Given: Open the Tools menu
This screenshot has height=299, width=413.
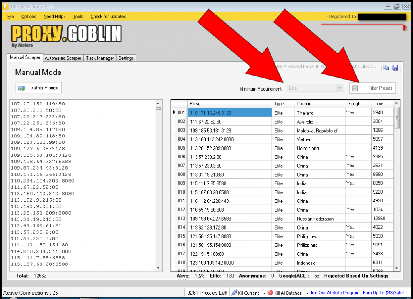Looking at the screenshot, I should 78,16.
